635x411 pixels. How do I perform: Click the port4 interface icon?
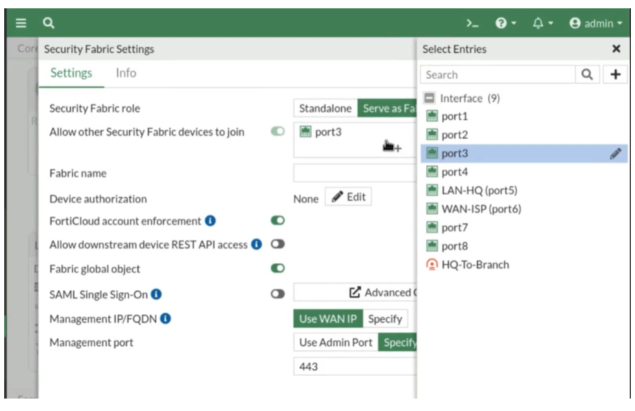pos(432,172)
